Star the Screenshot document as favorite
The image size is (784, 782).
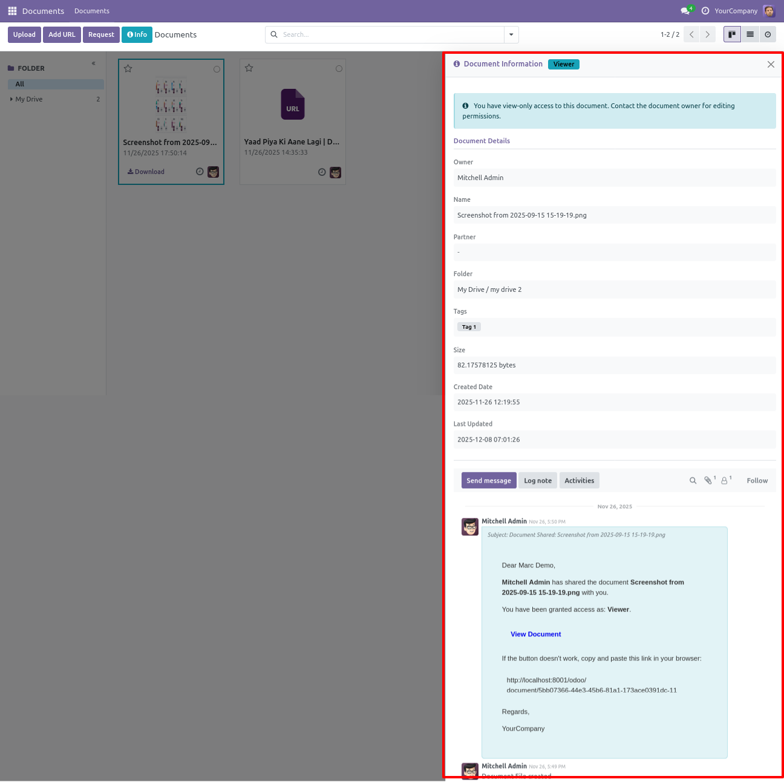tap(128, 69)
